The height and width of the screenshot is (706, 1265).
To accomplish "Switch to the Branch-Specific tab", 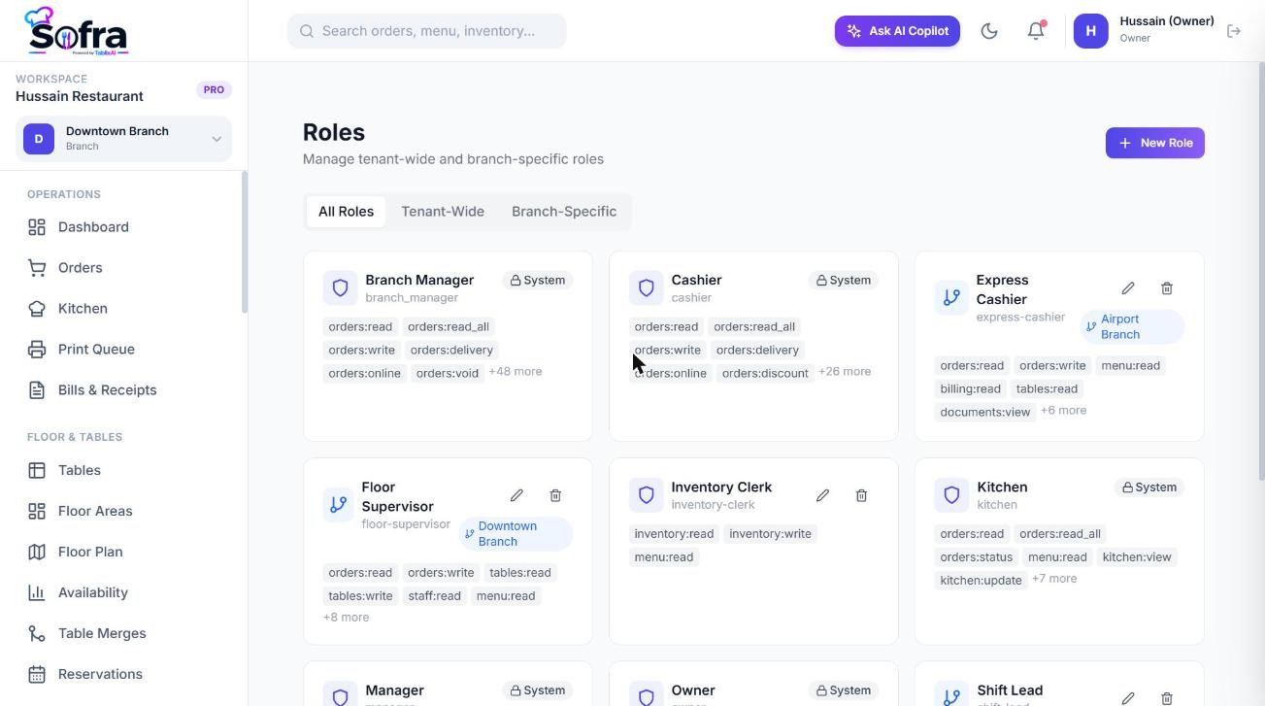I will 564,212.
